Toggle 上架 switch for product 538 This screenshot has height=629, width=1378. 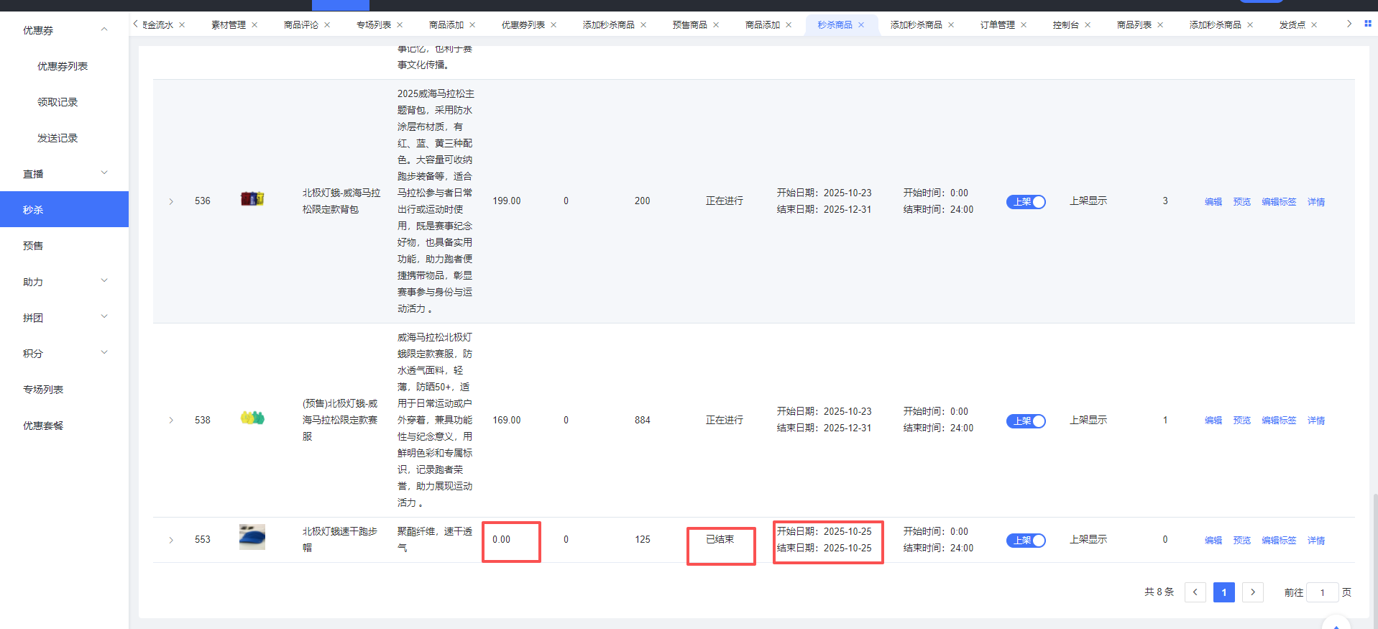click(x=1026, y=421)
